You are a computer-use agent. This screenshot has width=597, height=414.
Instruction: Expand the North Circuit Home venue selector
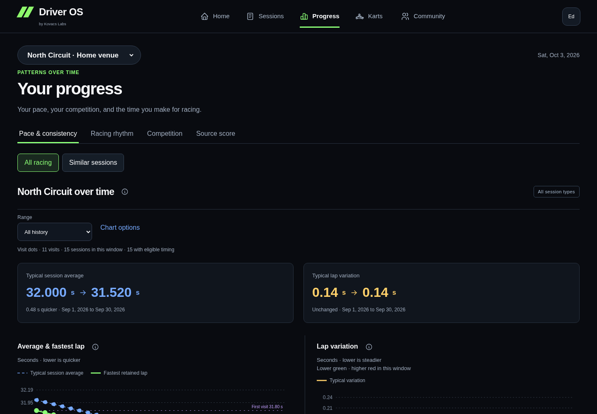[x=79, y=55]
